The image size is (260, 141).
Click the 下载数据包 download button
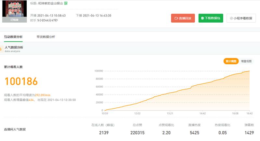click(211, 18)
